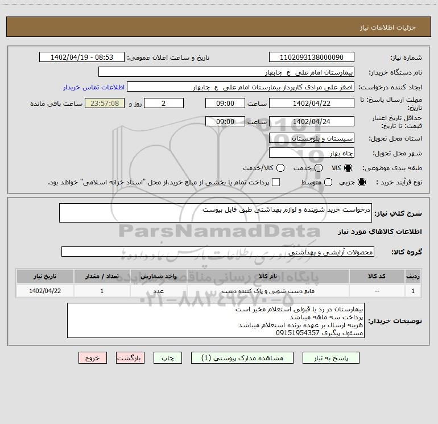
Task: Click the چاپ print button
Action: click(x=168, y=358)
